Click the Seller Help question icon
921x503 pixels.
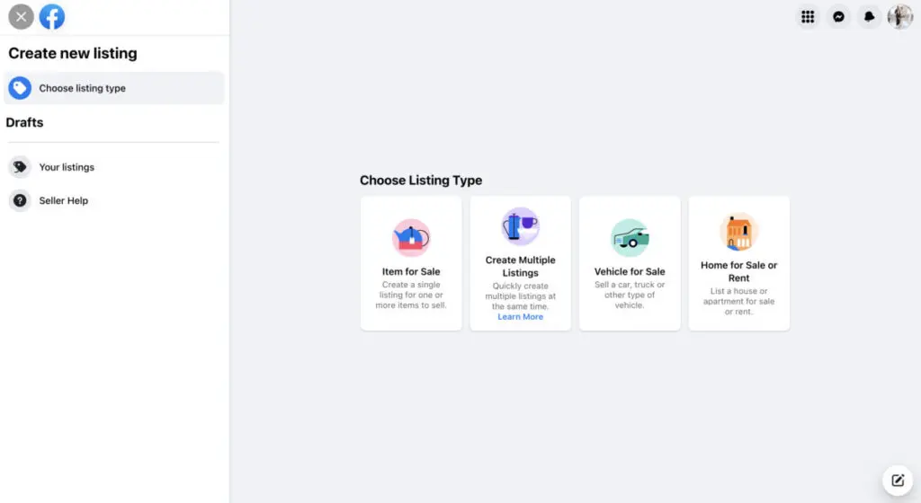pyautogui.click(x=20, y=200)
